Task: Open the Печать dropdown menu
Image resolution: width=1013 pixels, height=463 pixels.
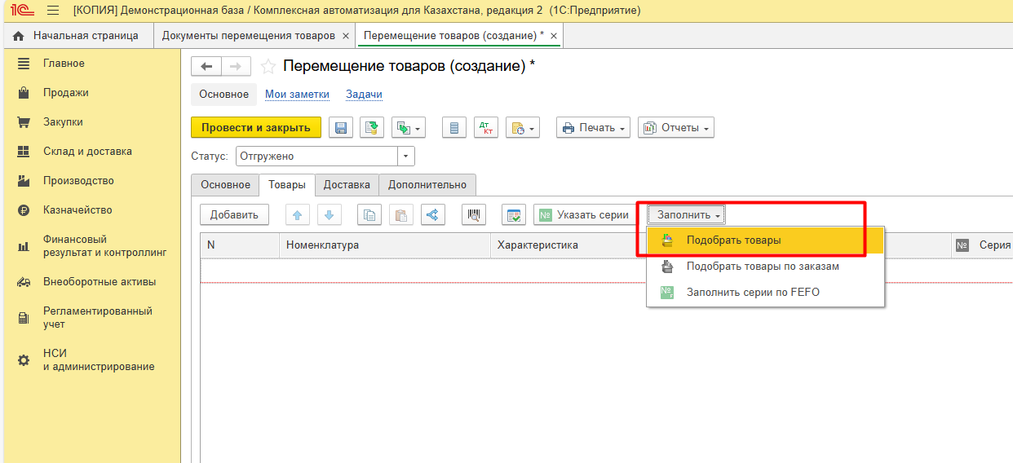Action: tap(593, 128)
